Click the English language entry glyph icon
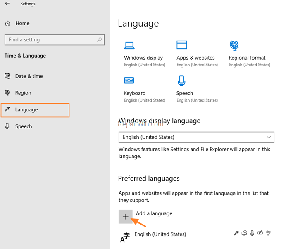The image size is (281, 249). tap(125, 237)
